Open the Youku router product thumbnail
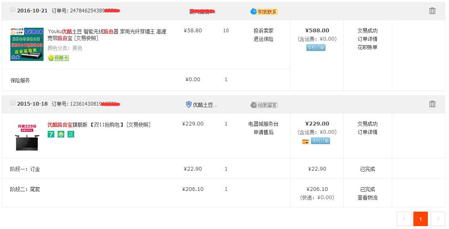This screenshot has width=449, height=229. coord(27,44)
